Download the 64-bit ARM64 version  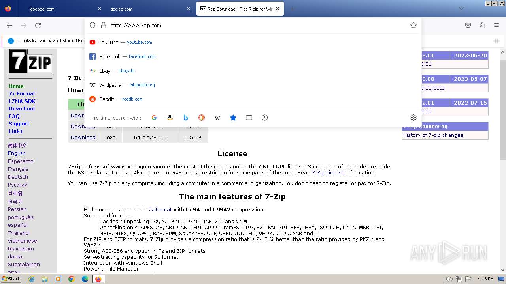coord(83,137)
